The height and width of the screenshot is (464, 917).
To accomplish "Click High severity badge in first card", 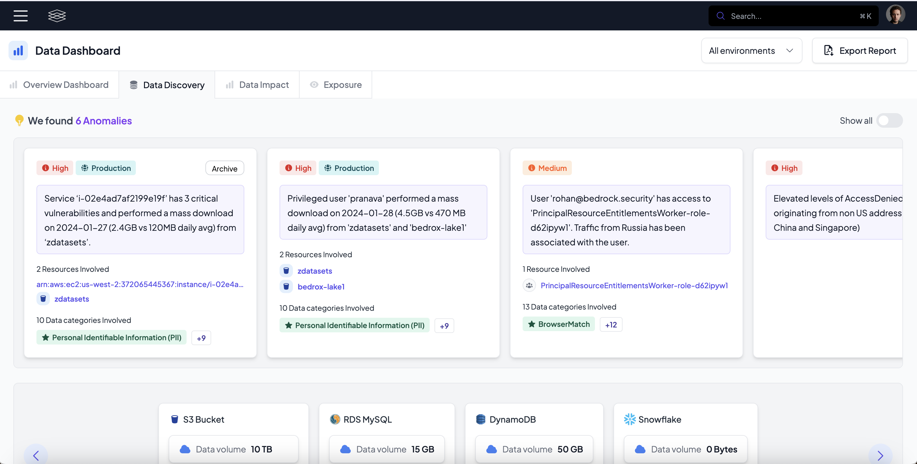I will point(55,168).
